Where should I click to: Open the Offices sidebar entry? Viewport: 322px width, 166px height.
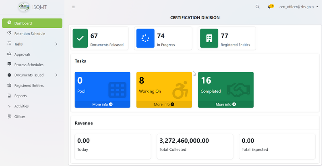click(x=20, y=116)
